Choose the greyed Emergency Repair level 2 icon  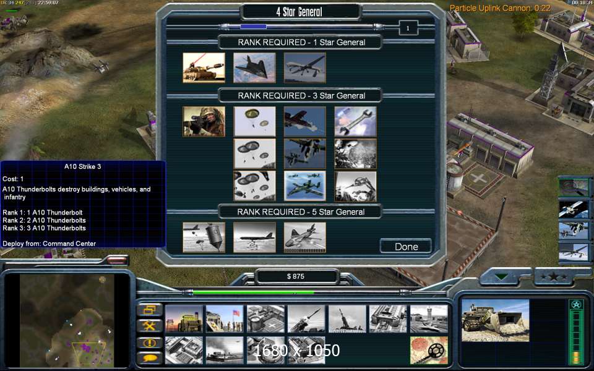355,153
